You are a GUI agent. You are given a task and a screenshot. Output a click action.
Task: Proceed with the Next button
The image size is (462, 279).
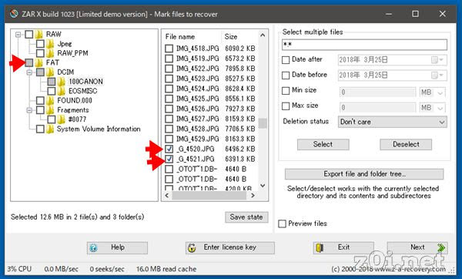(417, 247)
